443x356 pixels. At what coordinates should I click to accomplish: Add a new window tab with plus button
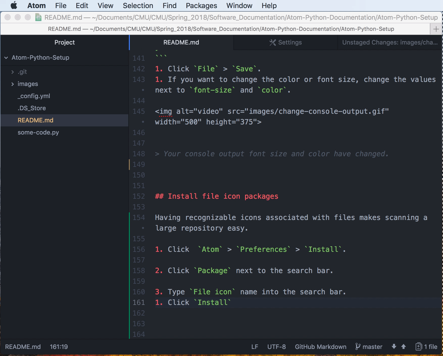(436, 29)
